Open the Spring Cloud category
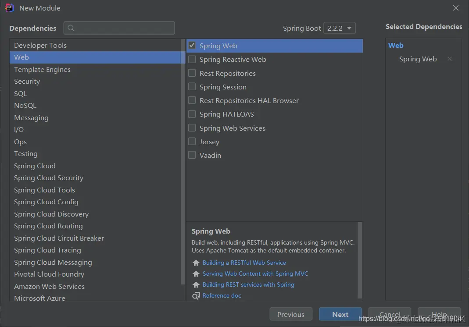Image resolution: width=469 pixels, height=327 pixels. click(95, 166)
